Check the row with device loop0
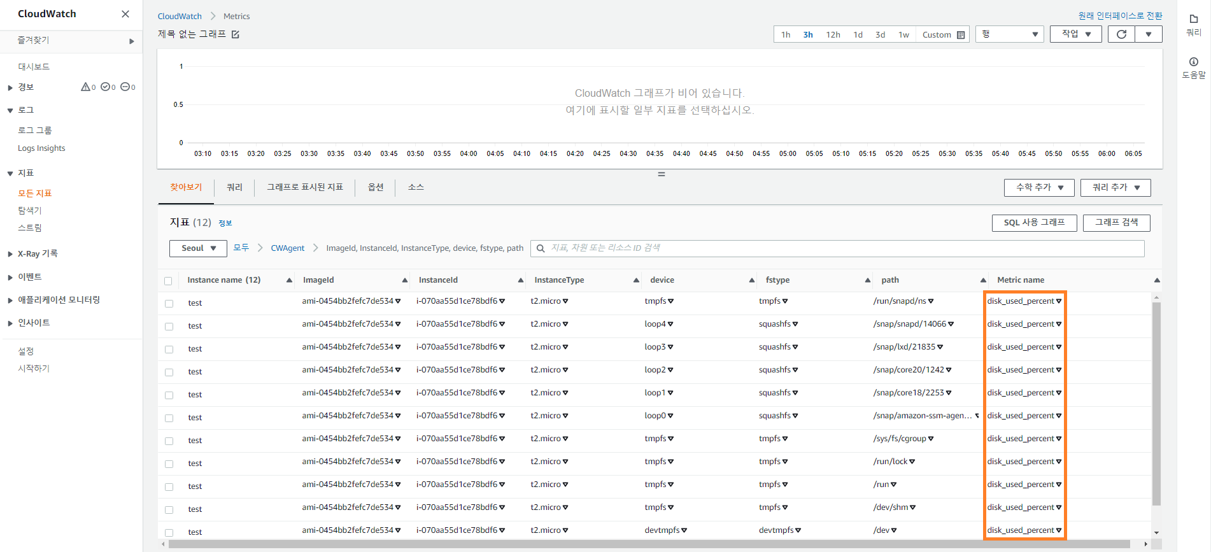This screenshot has width=1211, height=552. pyautogui.click(x=169, y=418)
